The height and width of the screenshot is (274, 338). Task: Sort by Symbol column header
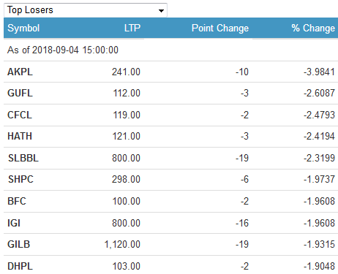23,28
